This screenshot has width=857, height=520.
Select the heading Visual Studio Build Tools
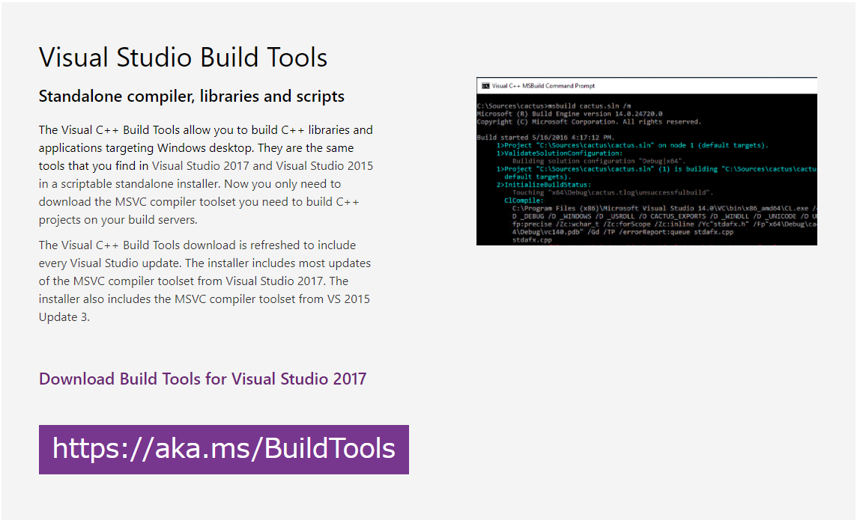click(183, 57)
